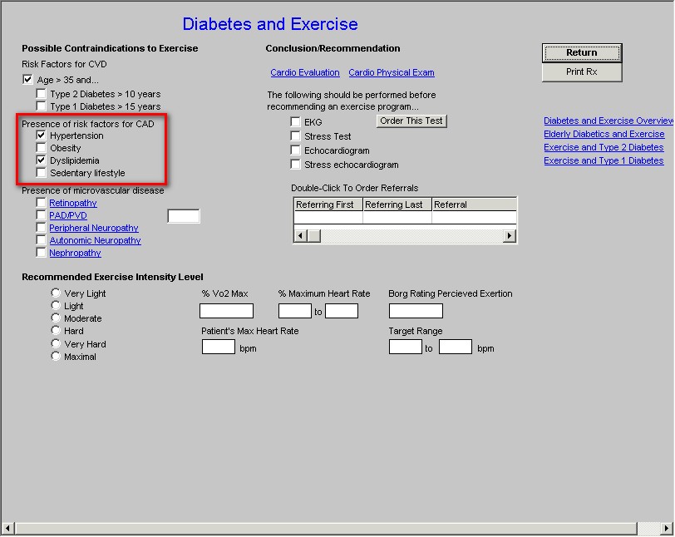Choose the Hard intensity radio button

pos(56,331)
